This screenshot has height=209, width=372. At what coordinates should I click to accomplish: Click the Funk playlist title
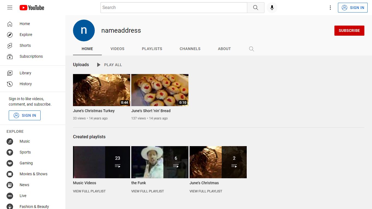(139, 183)
